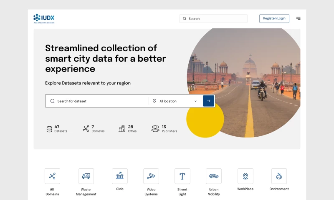Open the hamburger menu
This screenshot has width=334, height=200.
[x=298, y=18]
